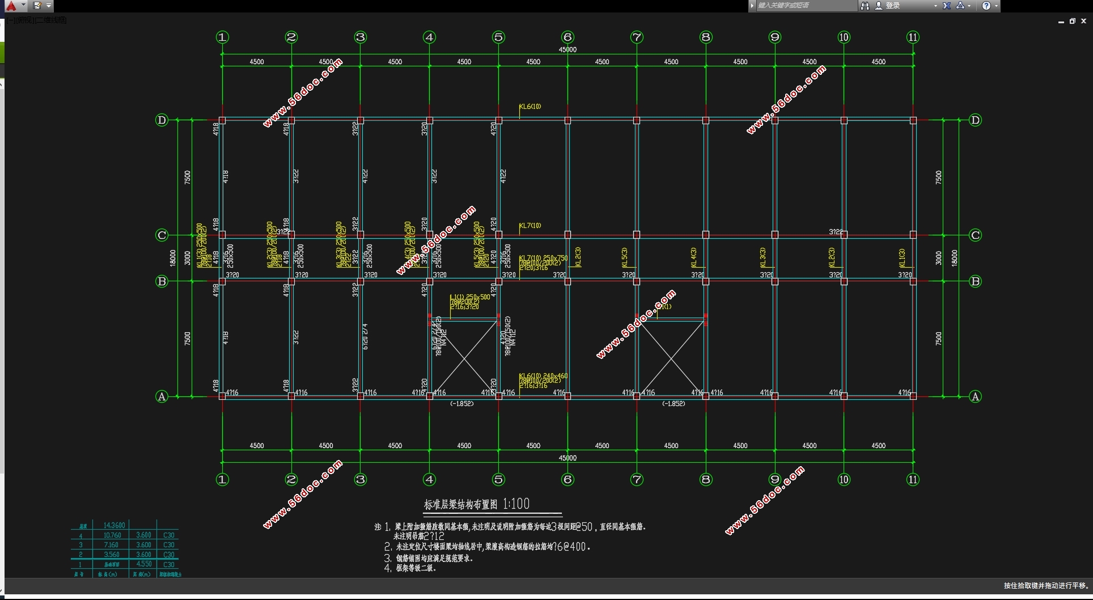Open the 登录 account dropdown arrow
Screen dimensions: 1093x600
pos(935,6)
